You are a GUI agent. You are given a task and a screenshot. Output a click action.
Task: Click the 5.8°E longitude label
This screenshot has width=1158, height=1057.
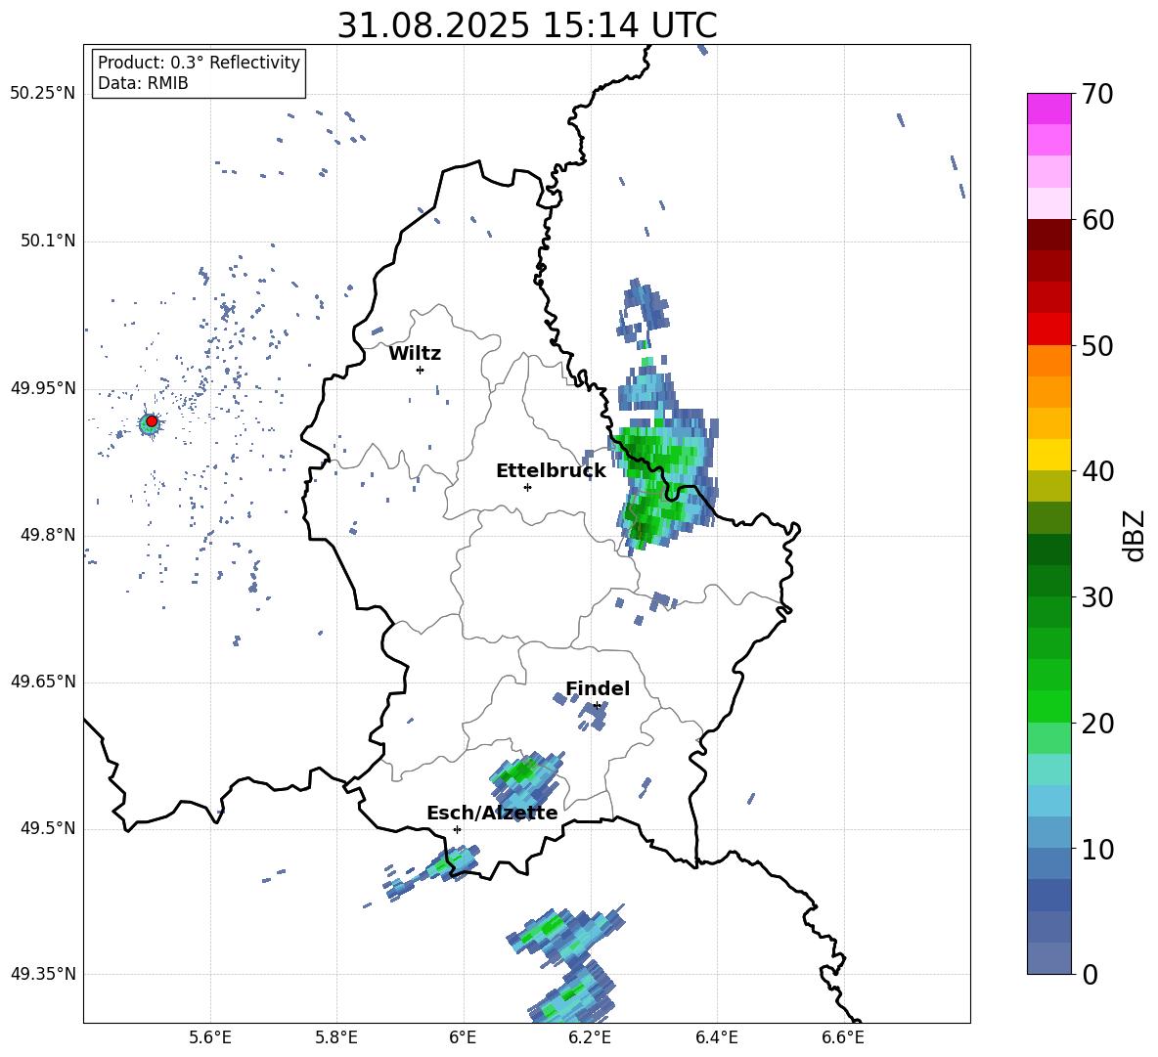point(336,1037)
